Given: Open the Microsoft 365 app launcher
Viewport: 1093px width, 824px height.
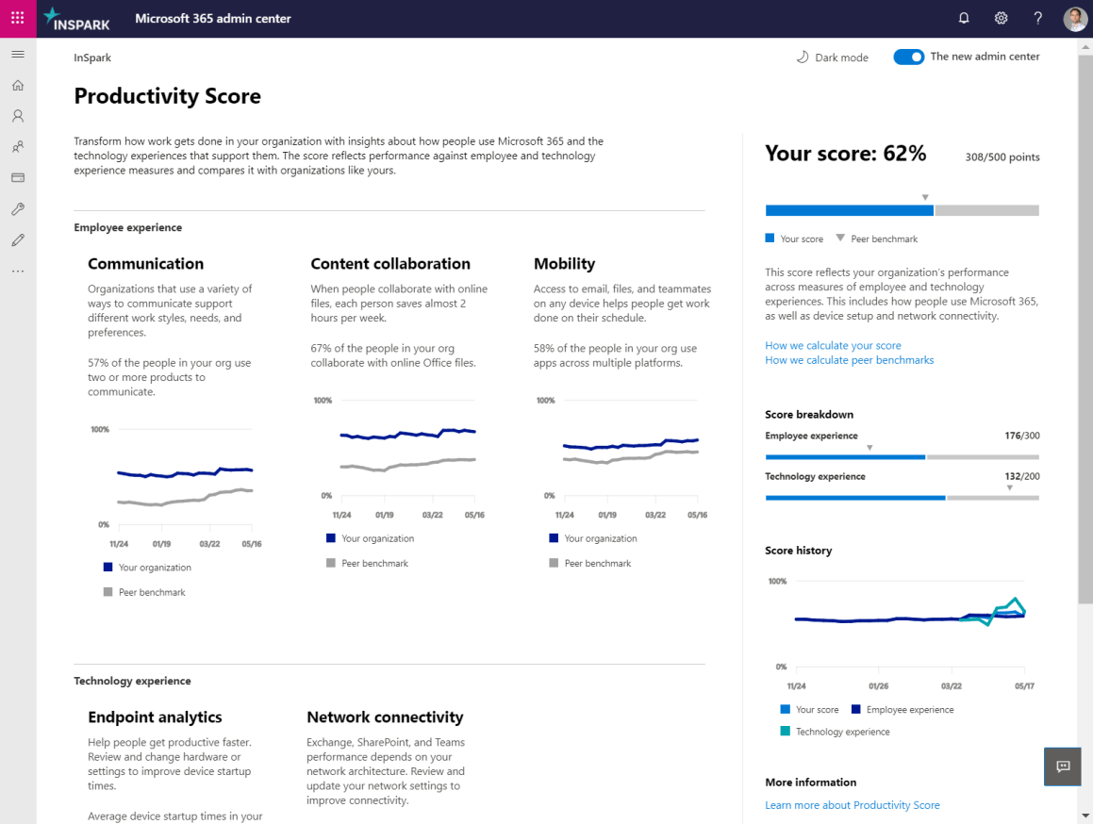Looking at the screenshot, I should click(17, 18).
